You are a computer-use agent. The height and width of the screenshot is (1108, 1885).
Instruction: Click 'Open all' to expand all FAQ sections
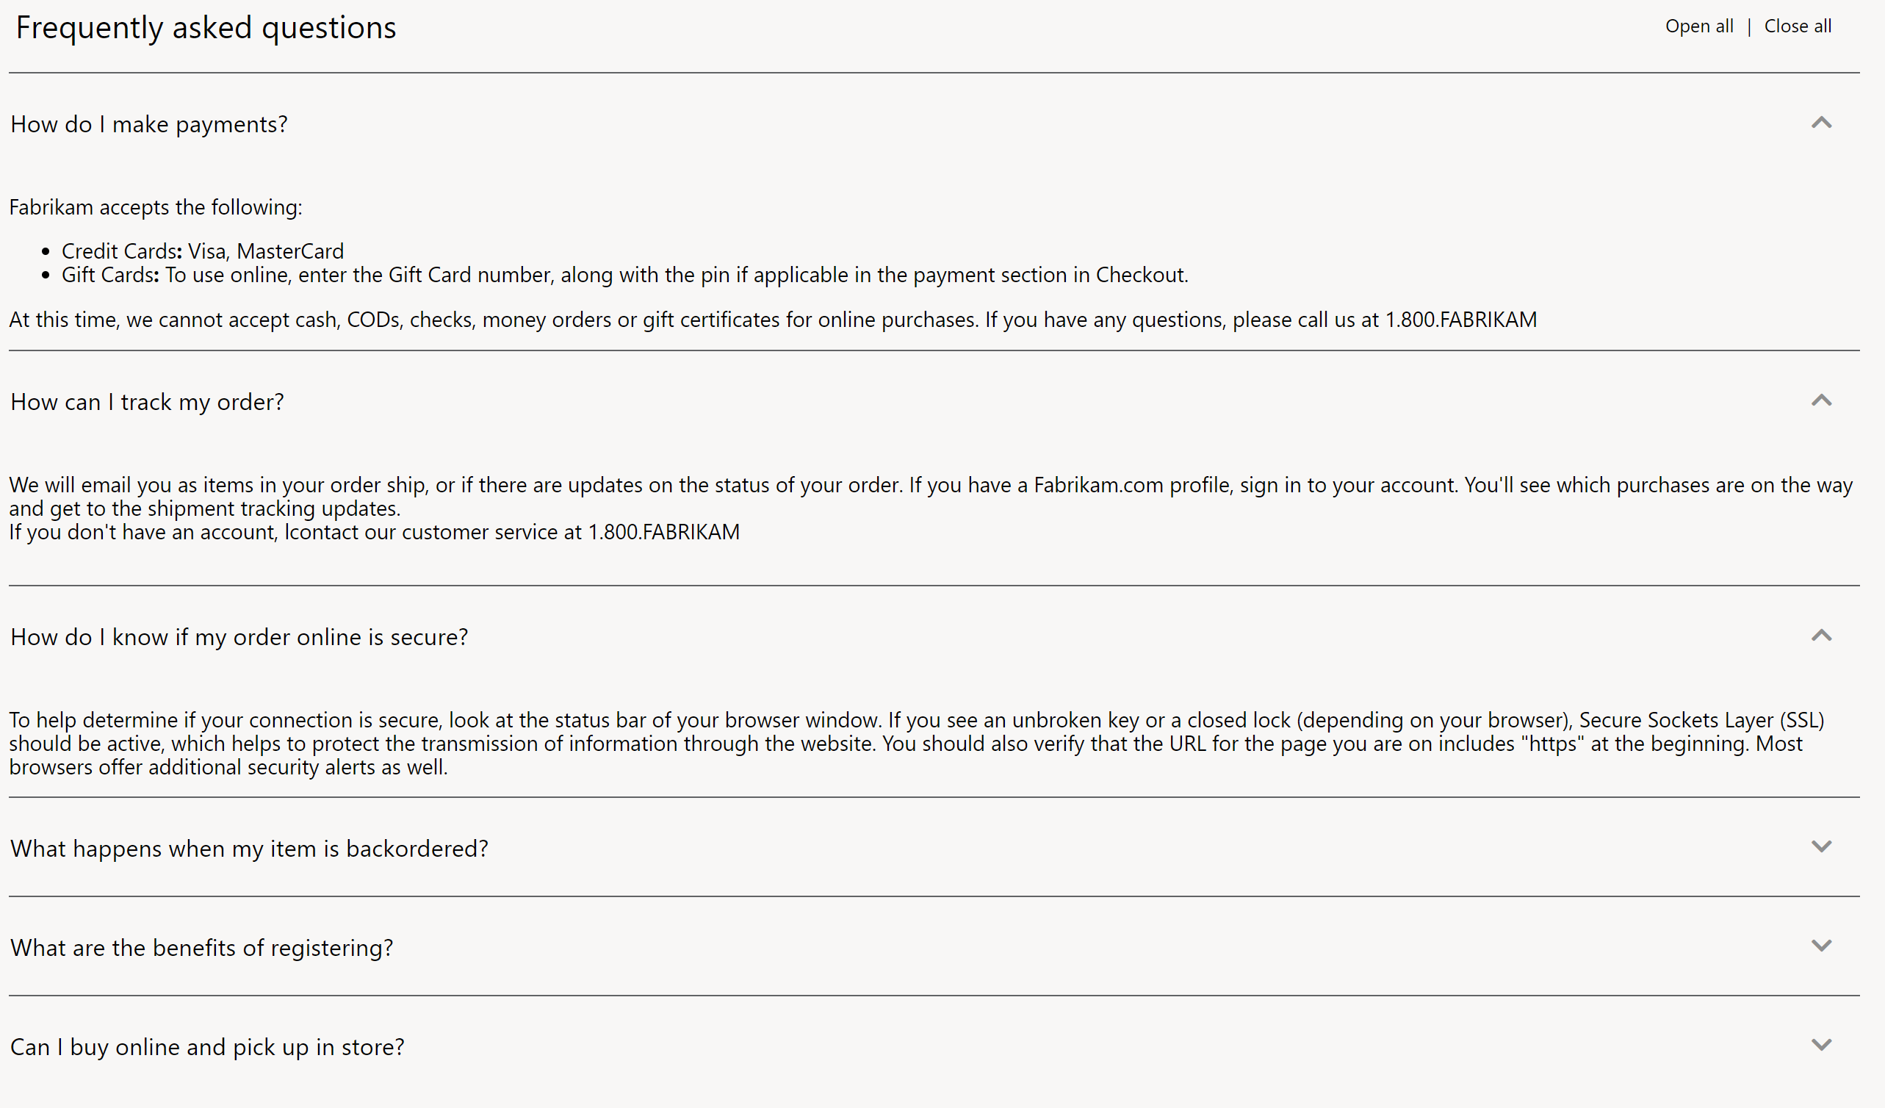click(1701, 25)
